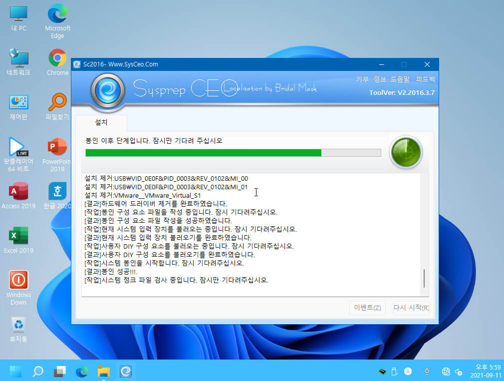Open the 내 PC desktop icon
Image resolution: width=504 pixels, height=381 pixels.
[18, 18]
